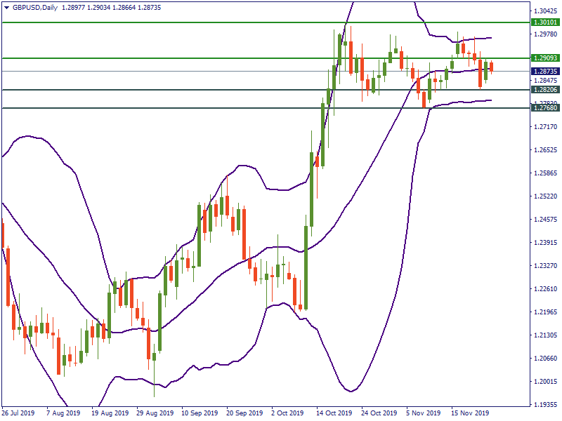The height and width of the screenshot is (421, 562).
Task: Click the green horizontal line at 1.30101
Action: [211, 22]
